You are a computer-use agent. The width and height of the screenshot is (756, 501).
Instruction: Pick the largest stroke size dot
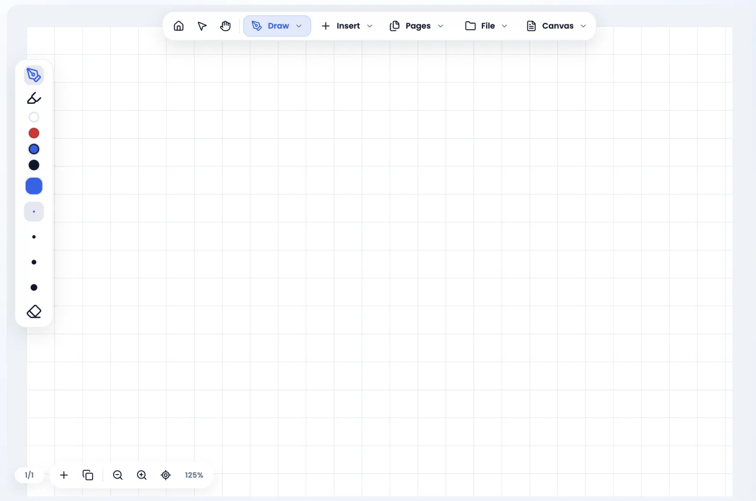[34, 288]
